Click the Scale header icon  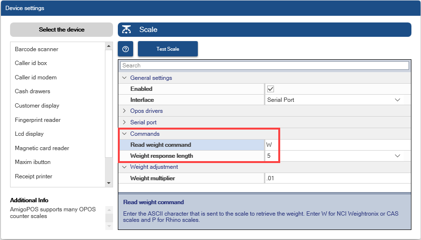click(126, 30)
